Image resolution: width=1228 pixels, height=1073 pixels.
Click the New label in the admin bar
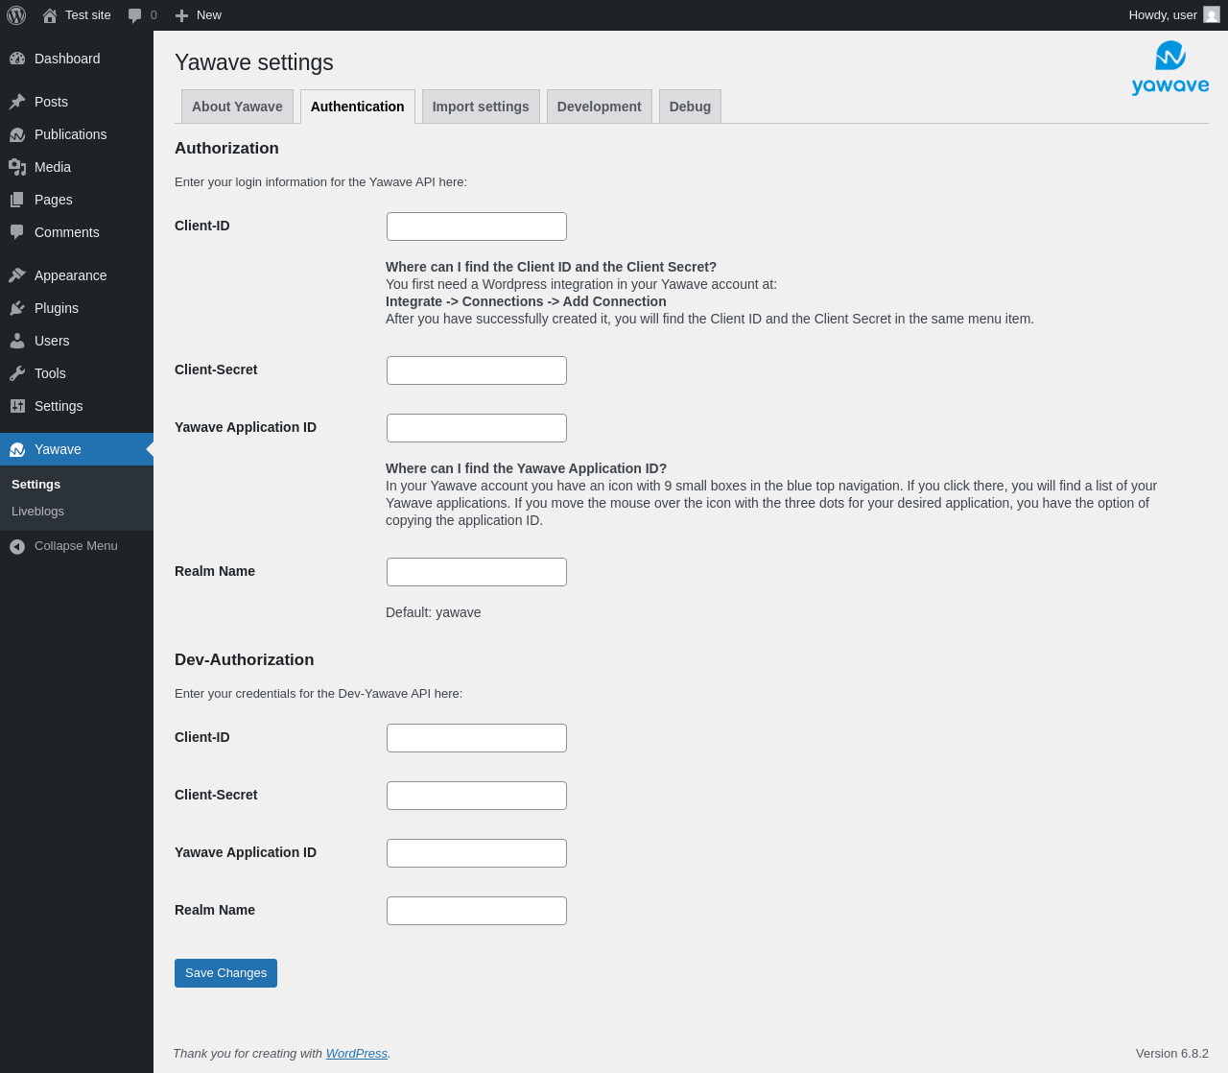[209, 15]
